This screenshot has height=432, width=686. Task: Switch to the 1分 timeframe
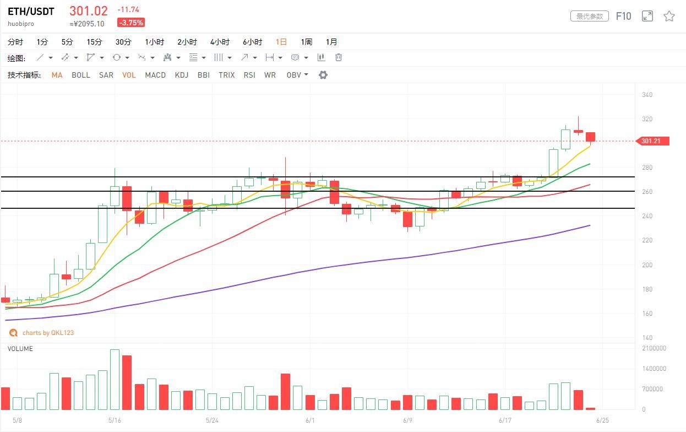coord(42,42)
